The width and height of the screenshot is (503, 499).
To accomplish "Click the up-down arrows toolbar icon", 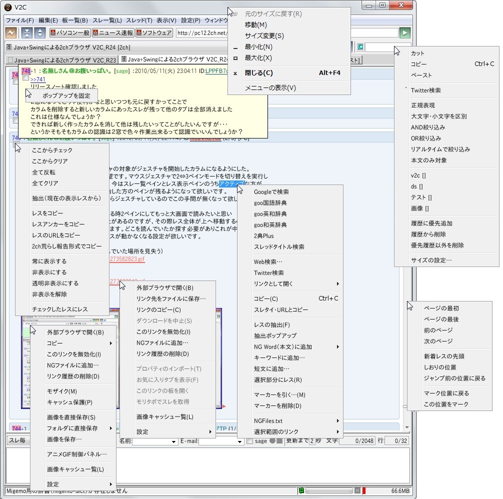I will (39, 33).
